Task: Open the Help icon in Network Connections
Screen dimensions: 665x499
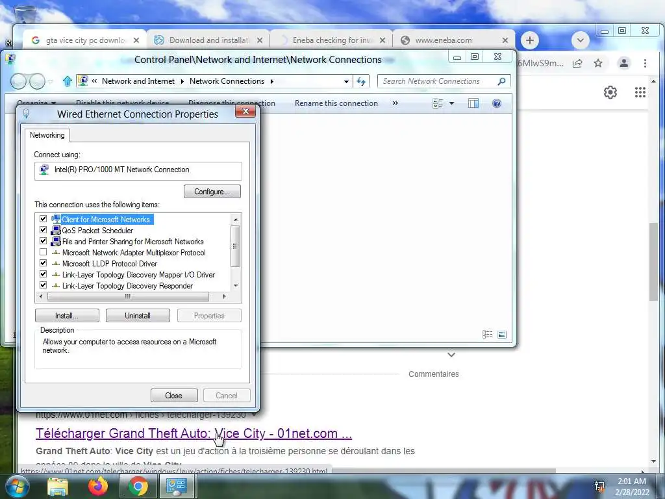Action: coord(497,103)
